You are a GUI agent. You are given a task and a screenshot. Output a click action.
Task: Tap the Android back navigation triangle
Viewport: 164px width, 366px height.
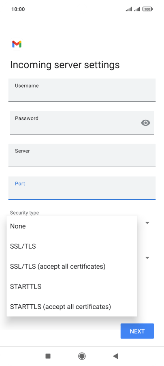pos(115,356)
